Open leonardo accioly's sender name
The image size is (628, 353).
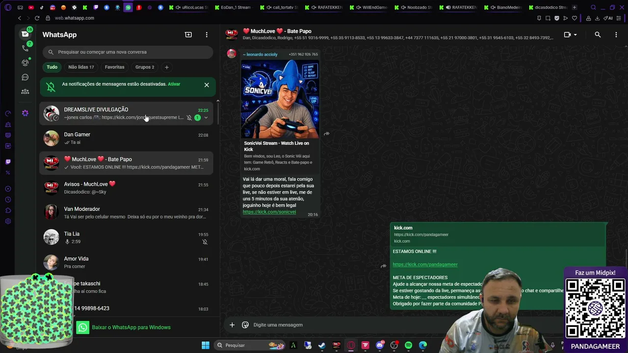[260, 54]
